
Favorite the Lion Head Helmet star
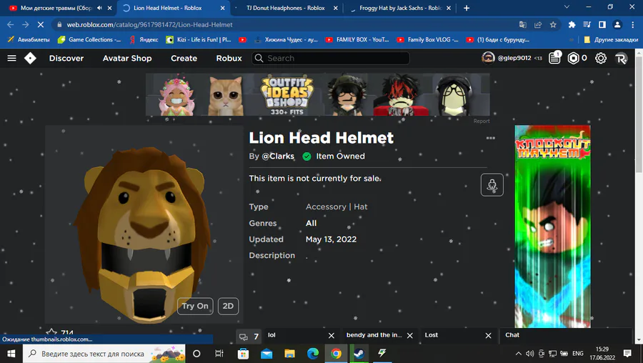(x=51, y=332)
